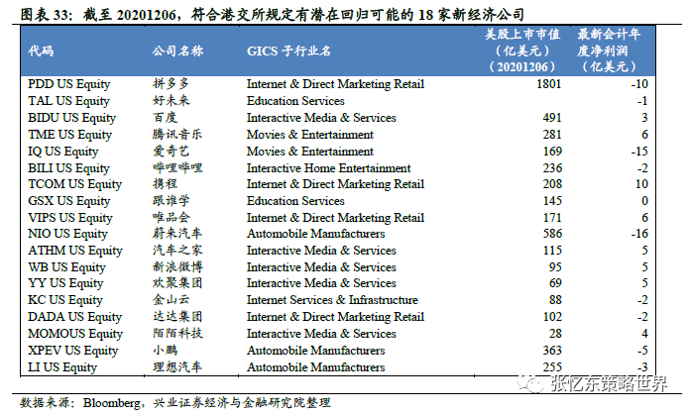Viewport: 690px width, 414px height.
Task: Click market value 586 for NIO
Action: click(552, 234)
